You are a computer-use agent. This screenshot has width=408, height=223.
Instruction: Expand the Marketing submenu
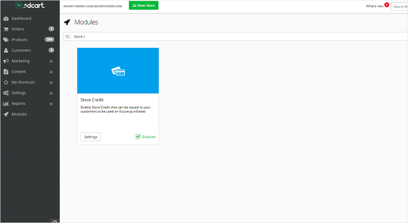point(51,61)
